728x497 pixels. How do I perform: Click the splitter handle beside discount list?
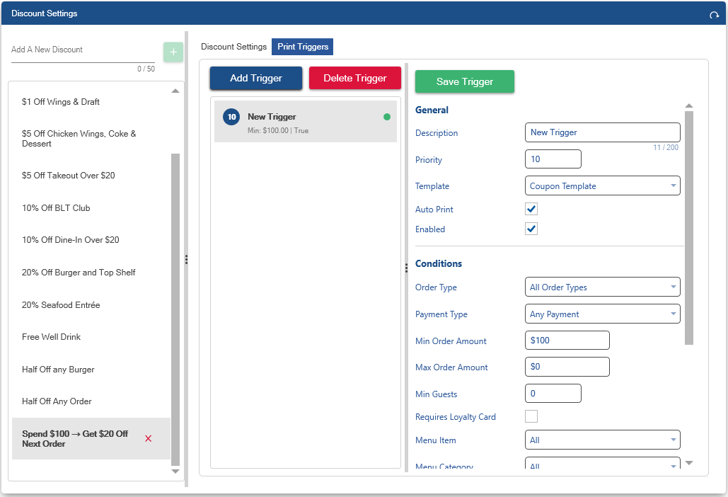[x=186, y=260]
